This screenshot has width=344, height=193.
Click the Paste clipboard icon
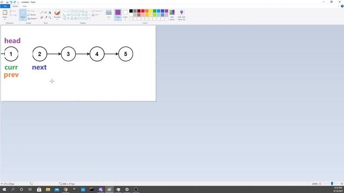click(5, 12)
